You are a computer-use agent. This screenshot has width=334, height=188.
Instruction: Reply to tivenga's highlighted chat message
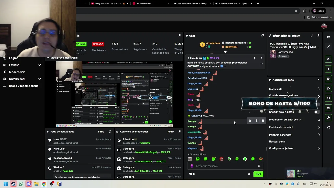[x=250, y=121]
